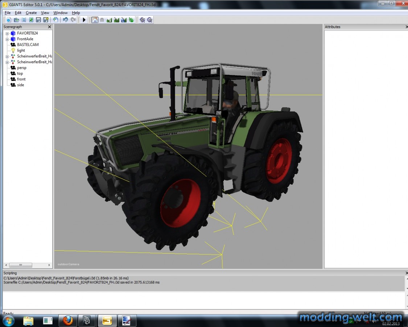Expand the second ScheinwerferBreit node
The image size is (408, 327).
coord(7,62)
